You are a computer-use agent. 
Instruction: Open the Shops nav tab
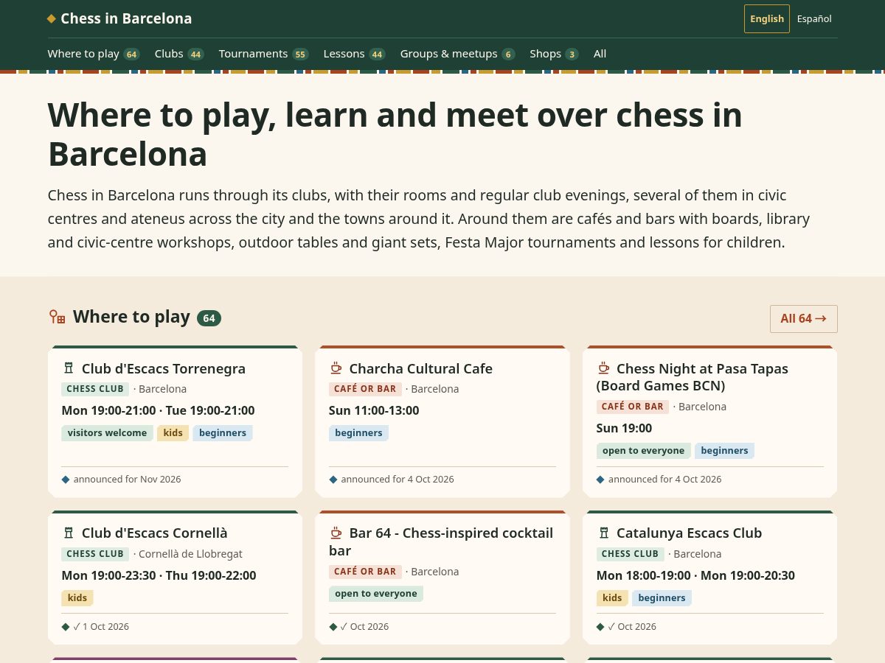pos(554,54)
